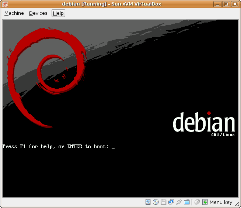Click the VirtualBox icon in the title bar
Screen dimensions: 241x208
[6, 4]
